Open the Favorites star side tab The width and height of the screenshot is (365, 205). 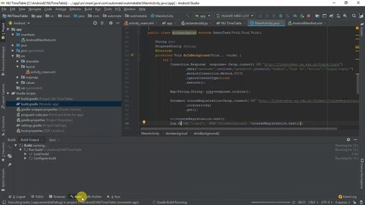[3, 152]
